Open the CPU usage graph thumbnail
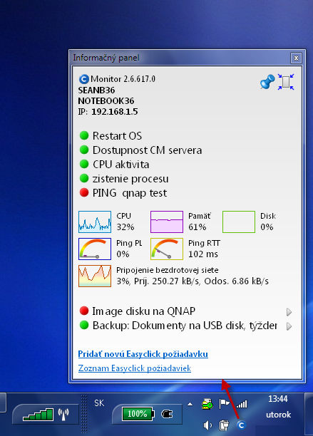313x436 pixels. pyautogui.click(x=95, y=222)
